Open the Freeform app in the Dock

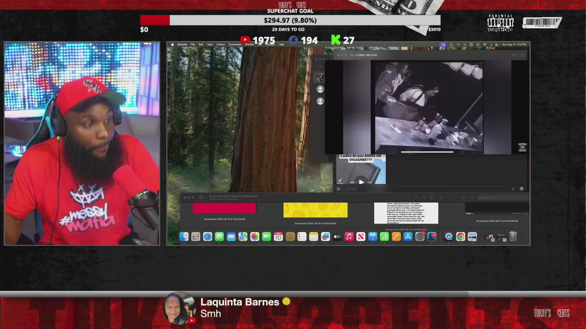coord(326,236)
